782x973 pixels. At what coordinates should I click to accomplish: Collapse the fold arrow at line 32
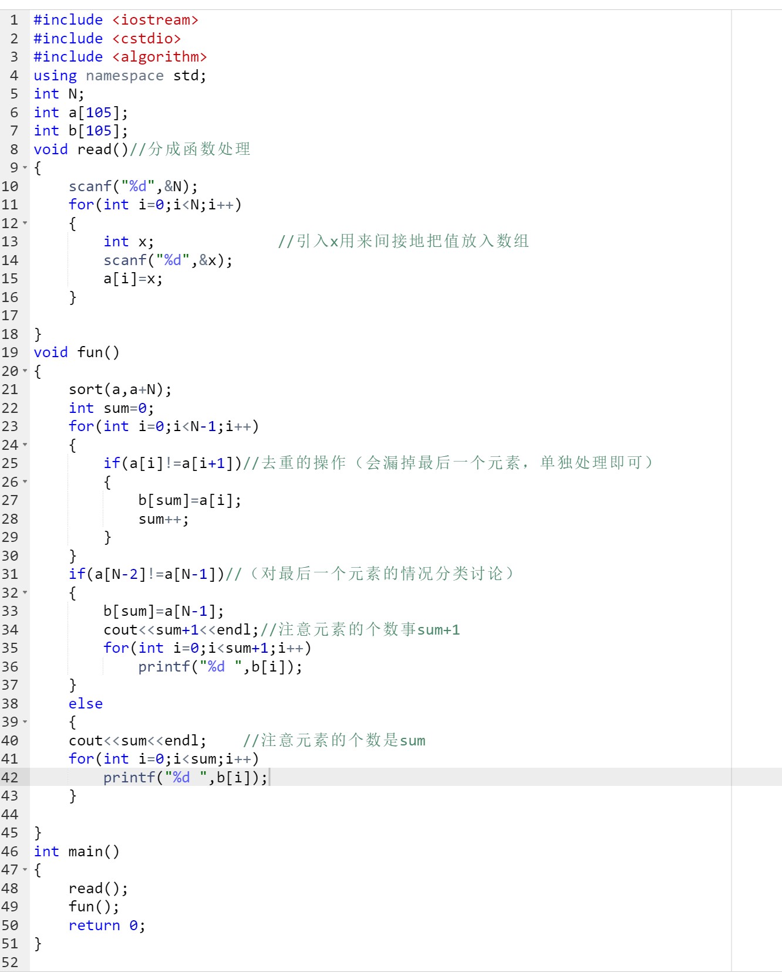pos(25,593)
